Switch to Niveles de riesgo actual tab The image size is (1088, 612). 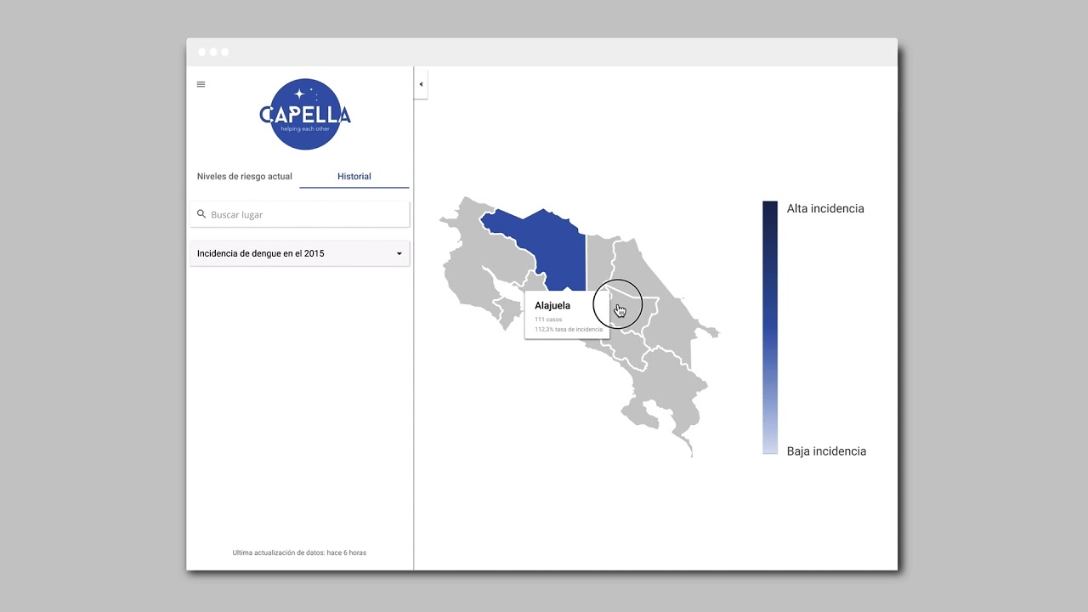[x=245, y=177]
